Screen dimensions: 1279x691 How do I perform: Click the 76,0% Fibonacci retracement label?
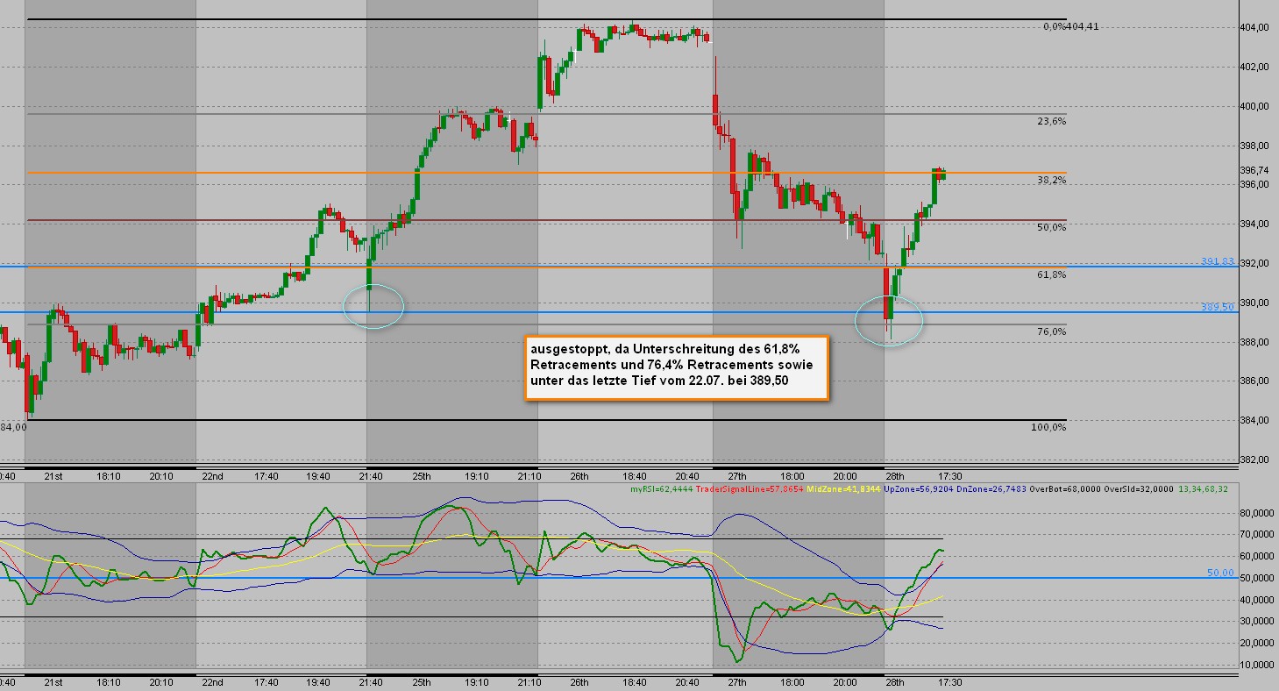pyautogui.click(x=1052, y=331)
